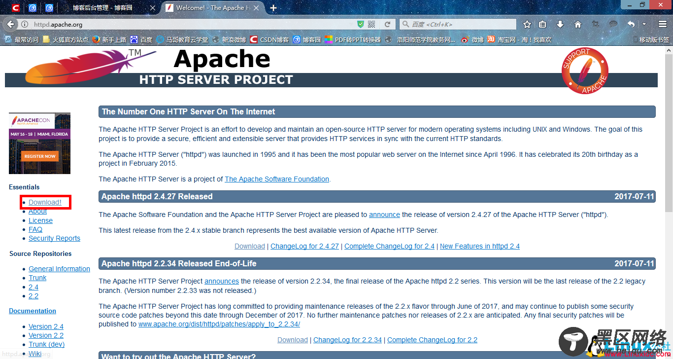Click the announce link for 2.4.27
Viewport: 673px width, 359px height.
tap(384, 215)
